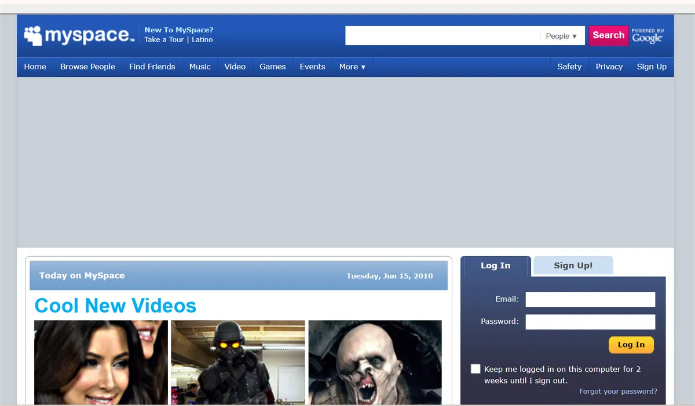Focus the Email input field
This screenshot has width=695, height=406.
point(590,300)
